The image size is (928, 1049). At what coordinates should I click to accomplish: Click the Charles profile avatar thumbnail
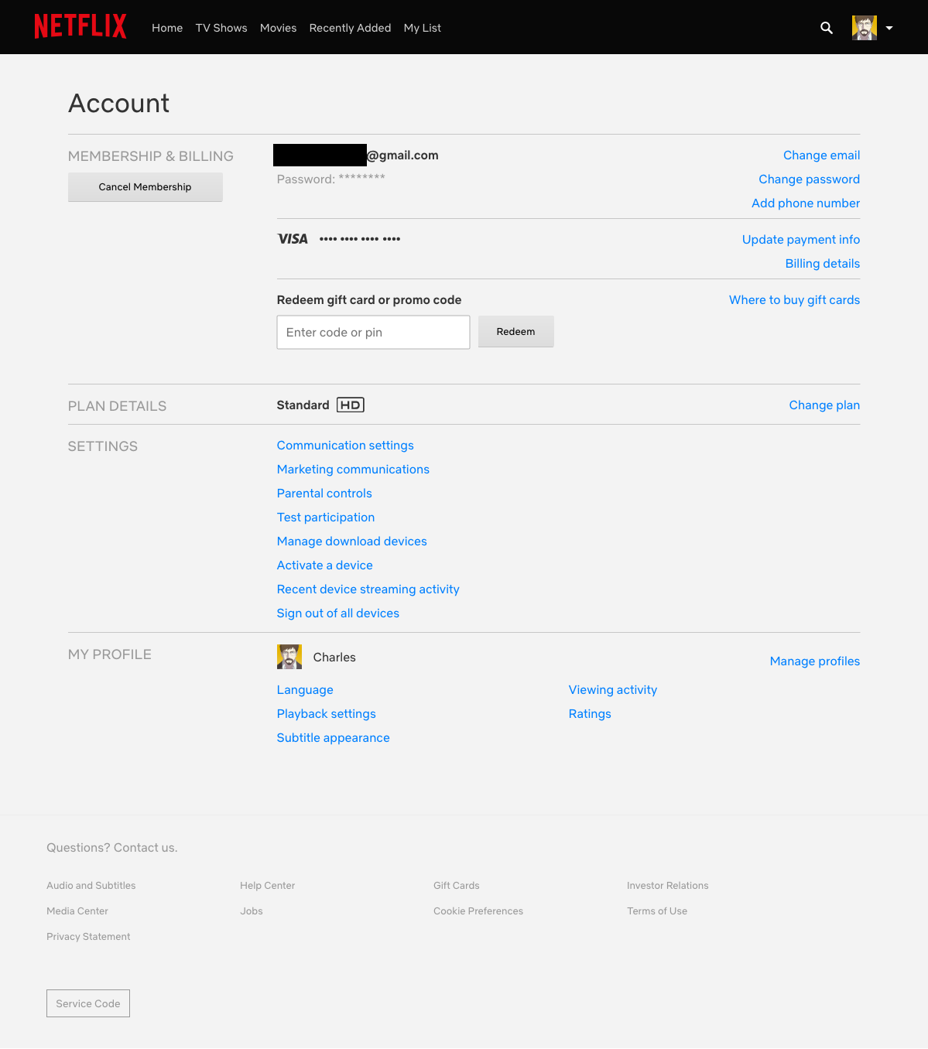289,657
